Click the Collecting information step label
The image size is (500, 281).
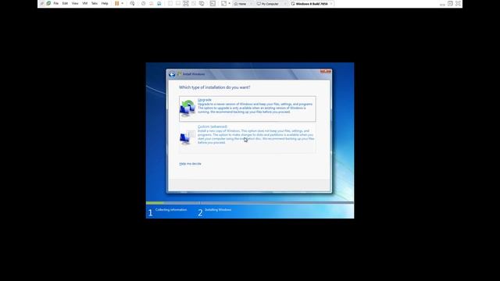171,210
